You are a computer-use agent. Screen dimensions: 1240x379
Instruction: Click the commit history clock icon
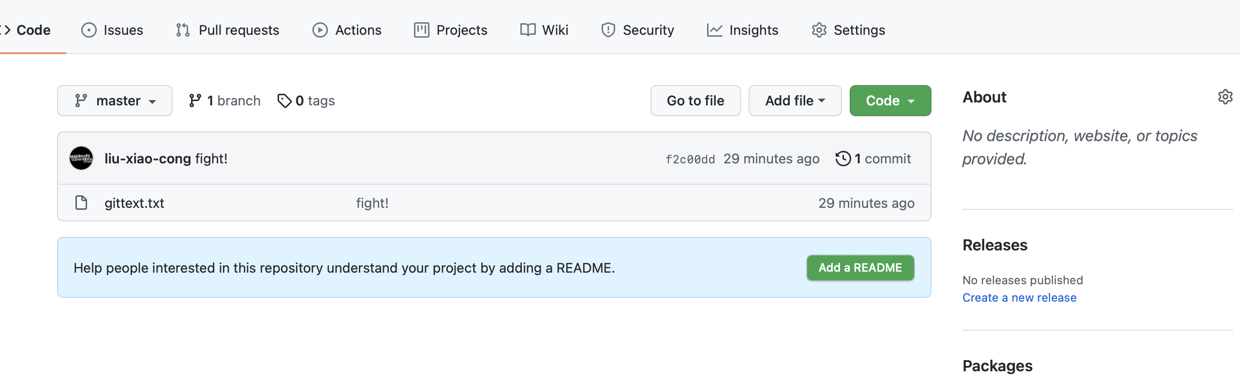pos(843,159)
